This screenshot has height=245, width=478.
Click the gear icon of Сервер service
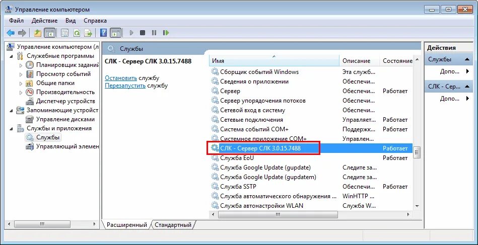[215, 91]
